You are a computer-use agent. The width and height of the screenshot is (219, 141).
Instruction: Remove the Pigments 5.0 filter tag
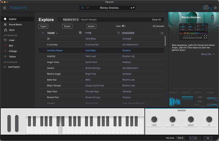(77, 20)
